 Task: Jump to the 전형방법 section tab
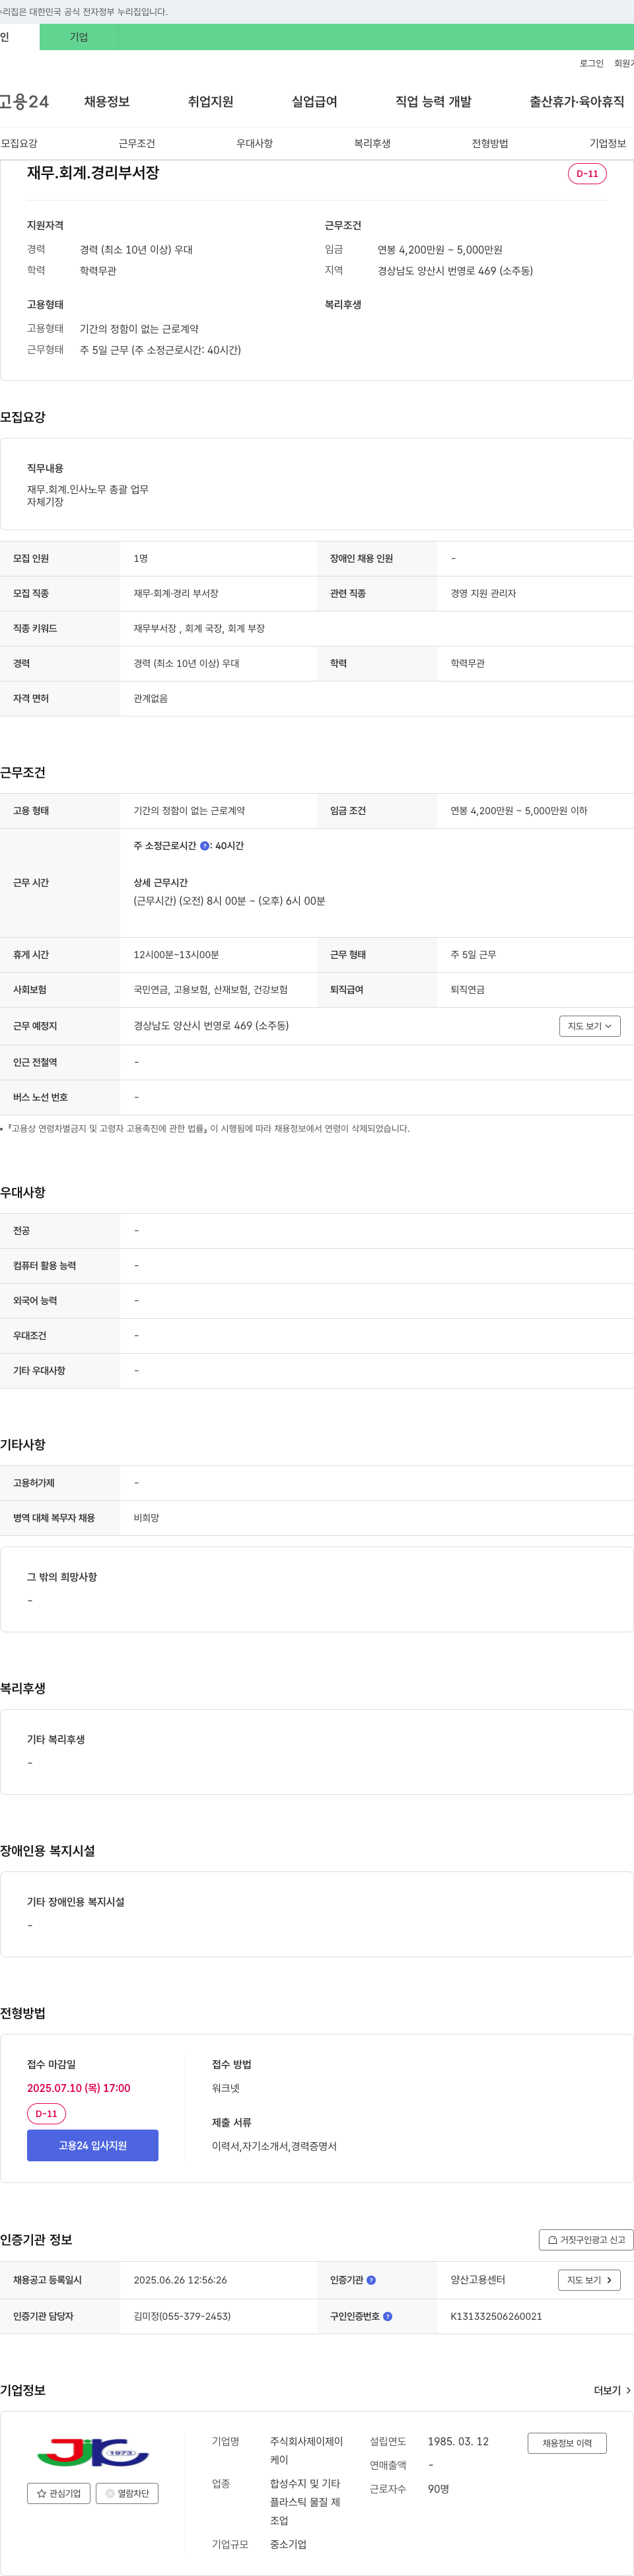tap(490, 143)
